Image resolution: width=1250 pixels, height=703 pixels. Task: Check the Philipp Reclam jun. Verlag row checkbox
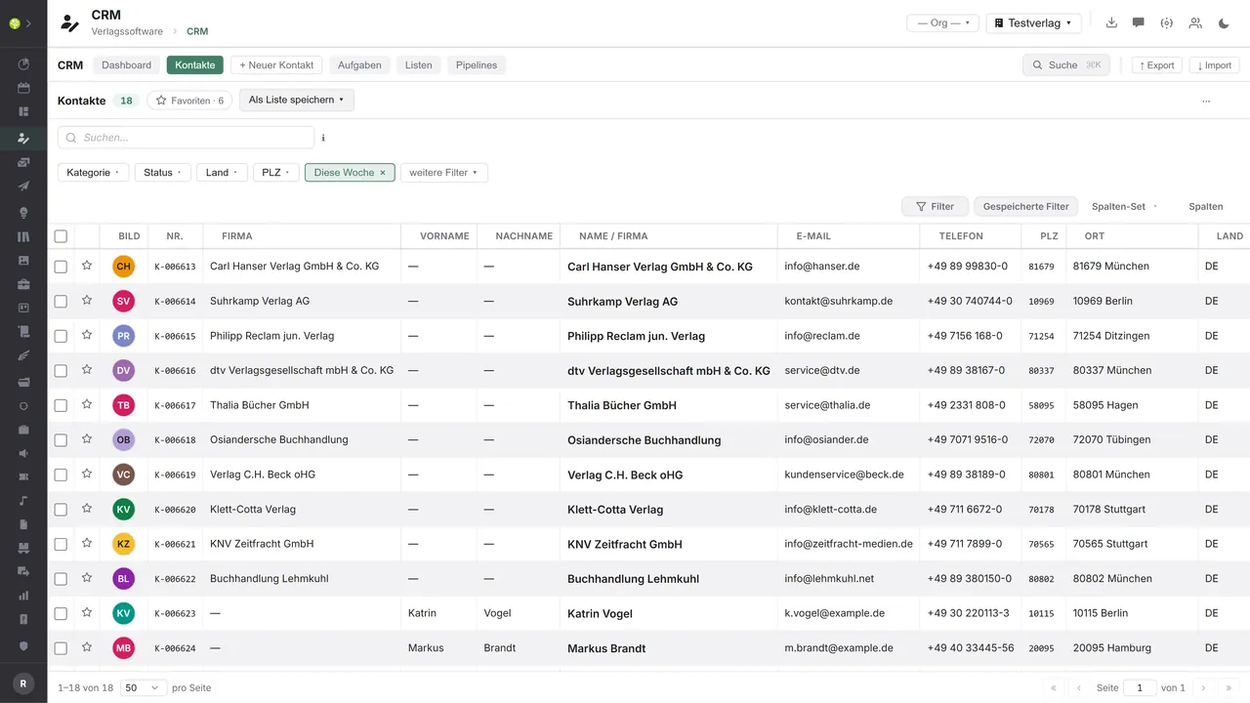61,336
